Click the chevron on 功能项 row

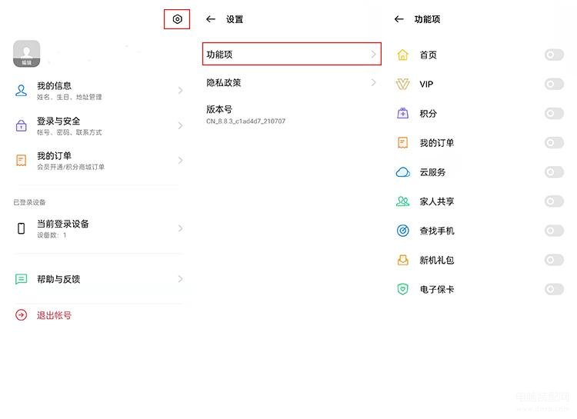[x=373, y=55]
